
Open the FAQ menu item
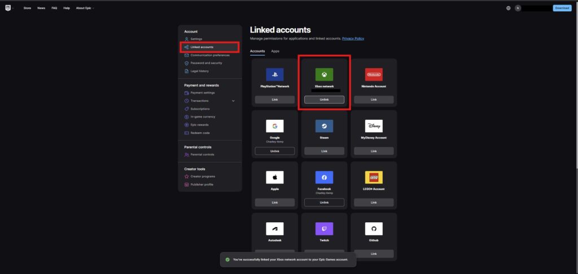pos(54,8)
